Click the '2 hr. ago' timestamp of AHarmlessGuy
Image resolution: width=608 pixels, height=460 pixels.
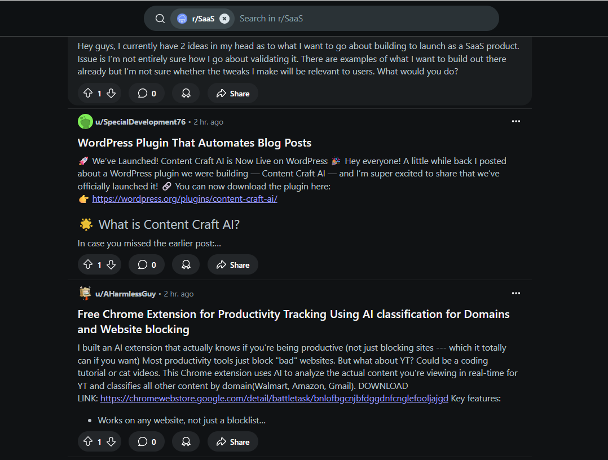pyautogui.click(x=178, y=294)
